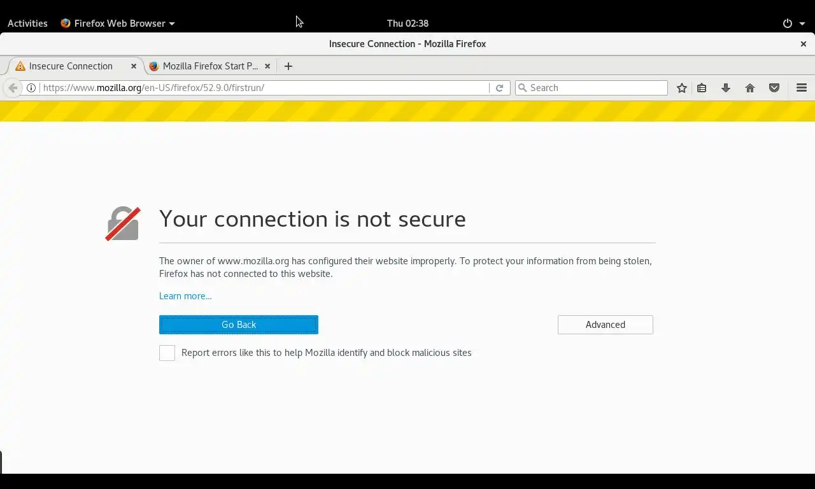This screenshot has height=489, width=815.
Task: Click the Back arrow navigation button
Action: (x=13, y=88)
